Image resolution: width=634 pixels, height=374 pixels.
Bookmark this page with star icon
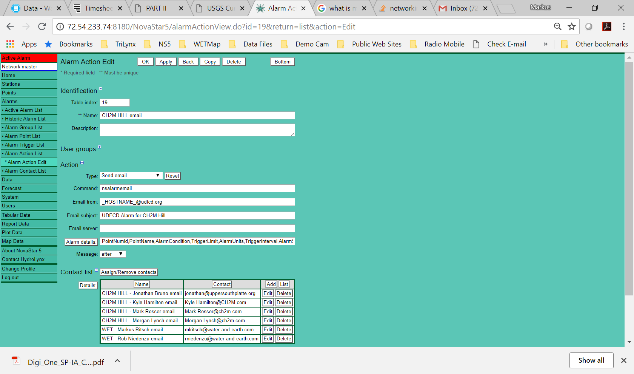click(572, 26)
